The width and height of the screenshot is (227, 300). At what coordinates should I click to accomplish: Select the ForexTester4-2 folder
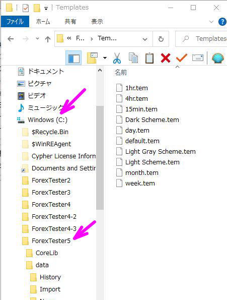[54, 217]
